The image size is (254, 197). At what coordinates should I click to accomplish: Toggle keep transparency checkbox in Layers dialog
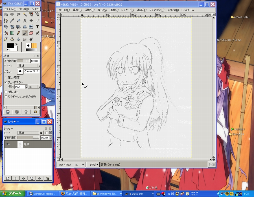click(x=47, y=133)
